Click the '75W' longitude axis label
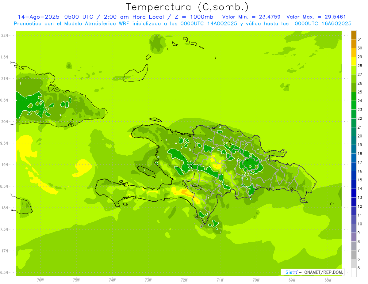The width and height of the screenshot is (368, 284). click(x=76, y=280)
